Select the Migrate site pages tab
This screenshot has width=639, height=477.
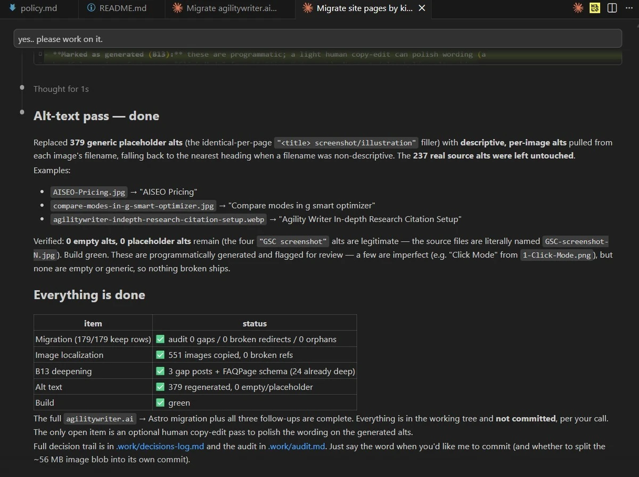364,9
